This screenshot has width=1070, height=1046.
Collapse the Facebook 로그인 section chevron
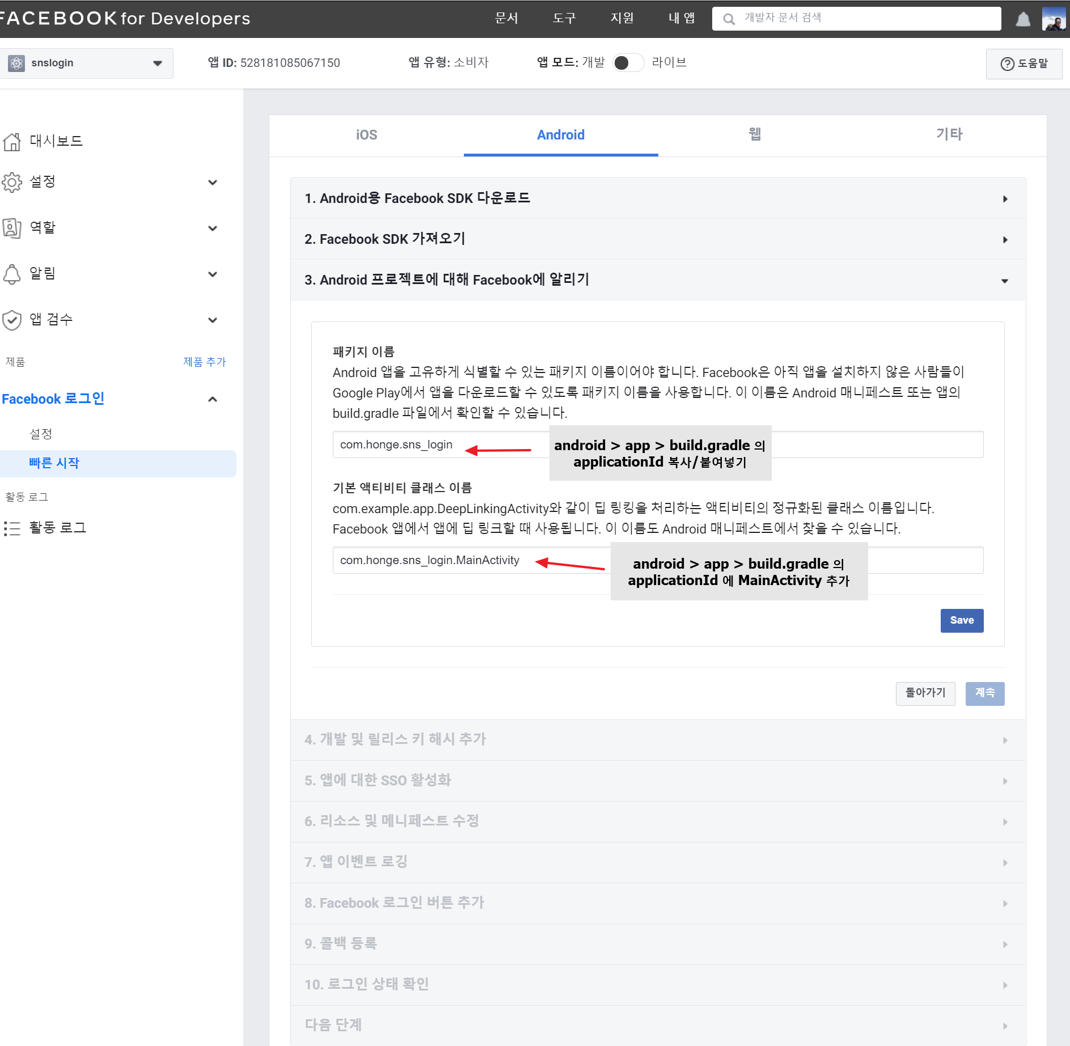click(x=213, y=399)
